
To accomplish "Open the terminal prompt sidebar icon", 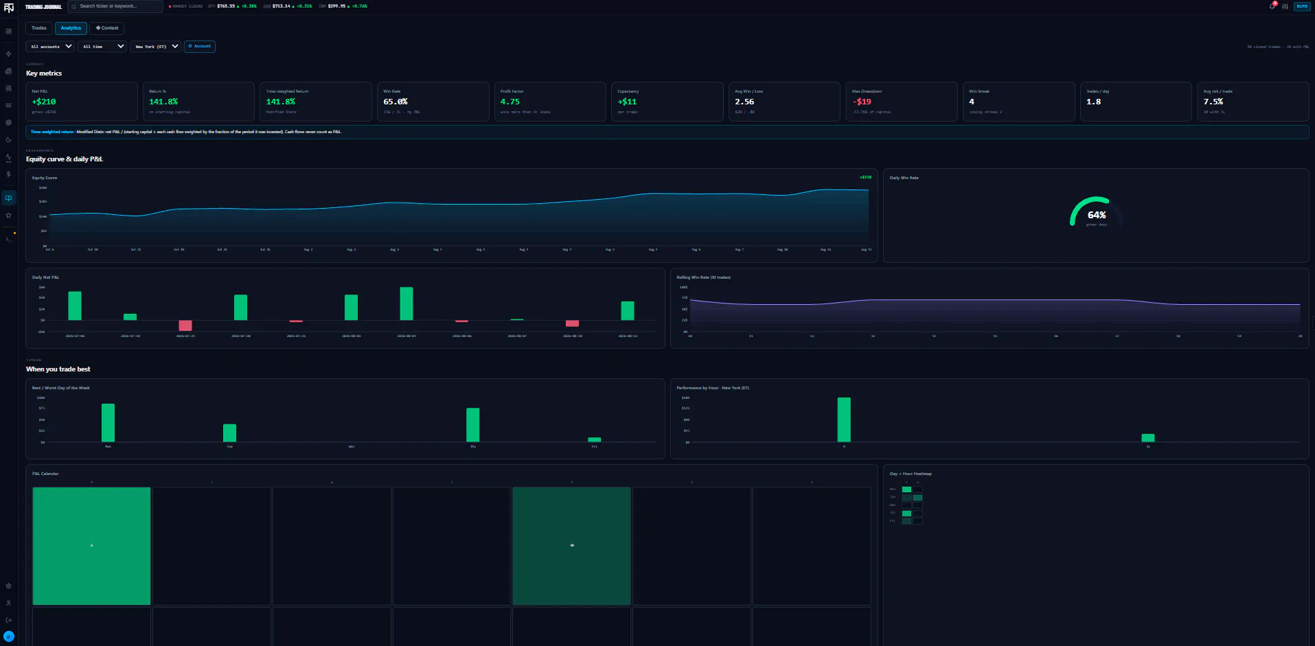I will tap(8, 239).
